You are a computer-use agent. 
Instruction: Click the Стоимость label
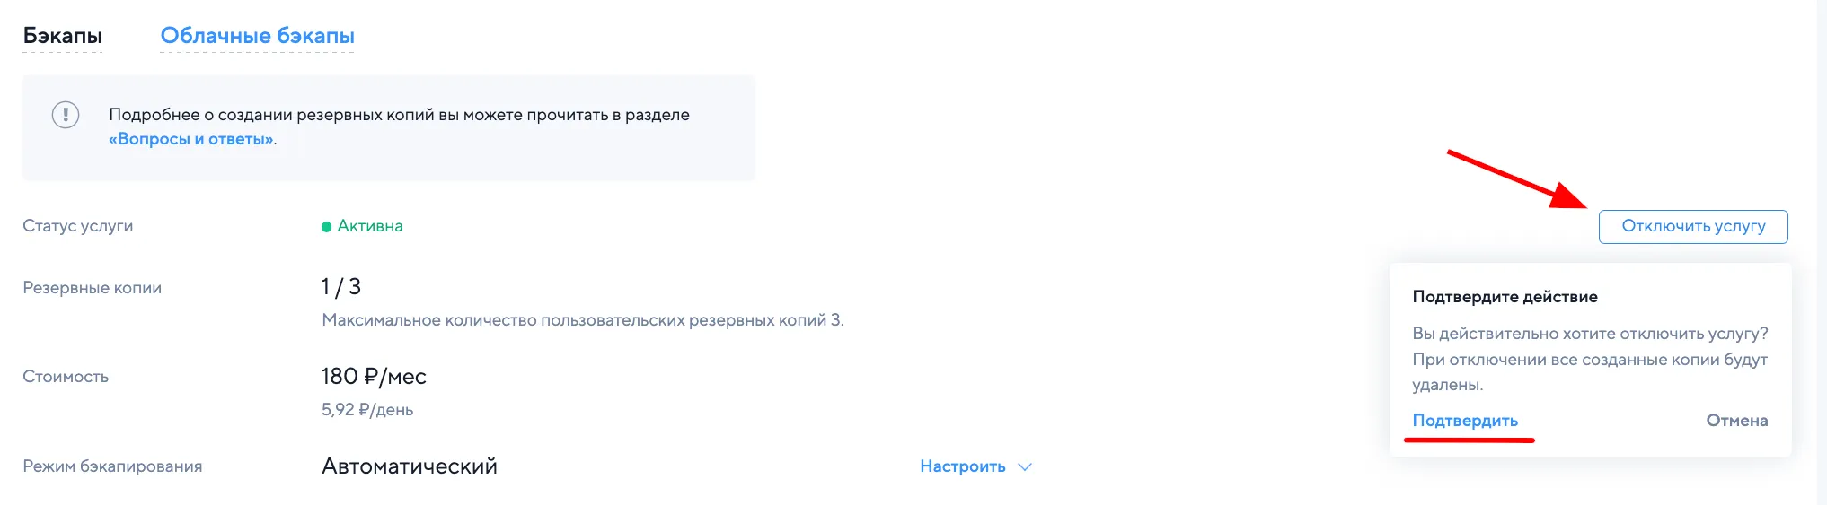click(x=66, y=377)
